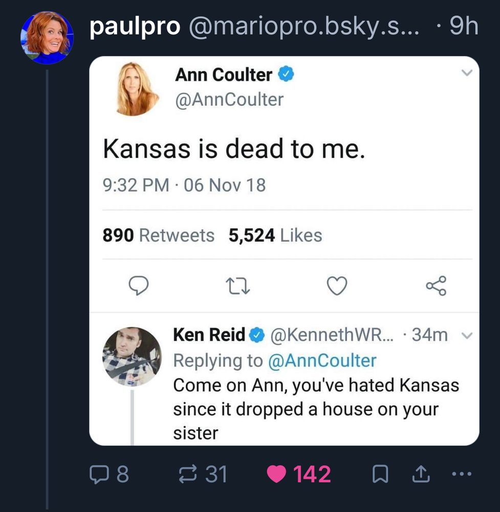Open paulpro's profile avatar

47,37
